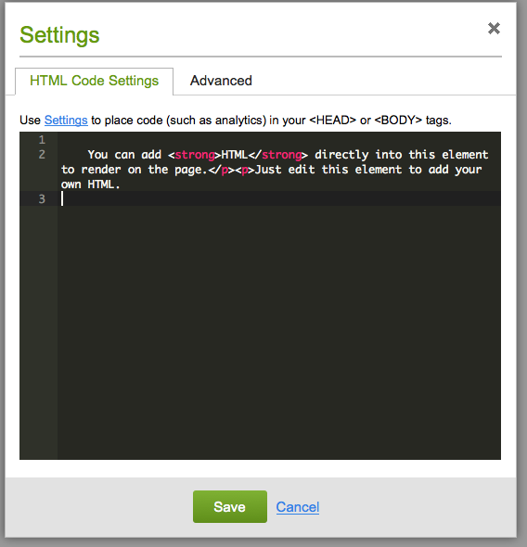Follow the blue Settings link

click(x=66, y=120)
